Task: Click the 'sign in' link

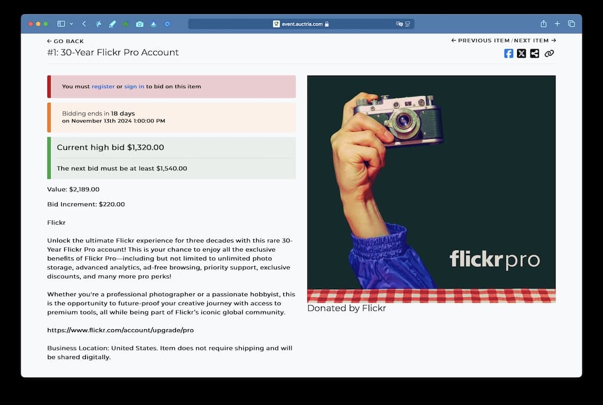Action: point(134,86)
